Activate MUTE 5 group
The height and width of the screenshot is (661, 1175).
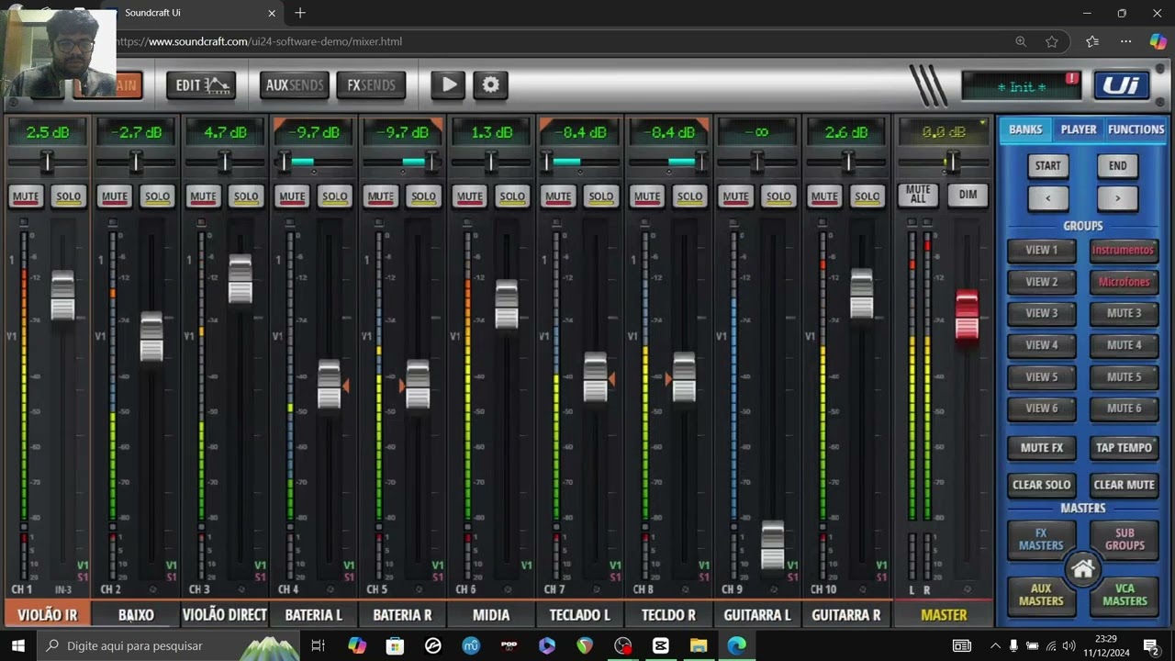(1124, 376)
